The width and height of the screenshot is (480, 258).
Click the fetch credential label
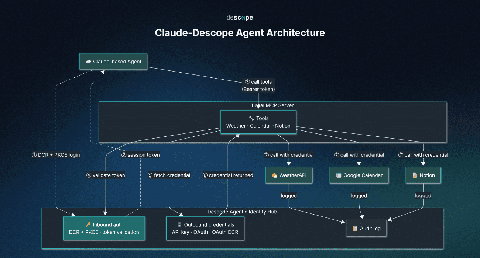[169, 175]
